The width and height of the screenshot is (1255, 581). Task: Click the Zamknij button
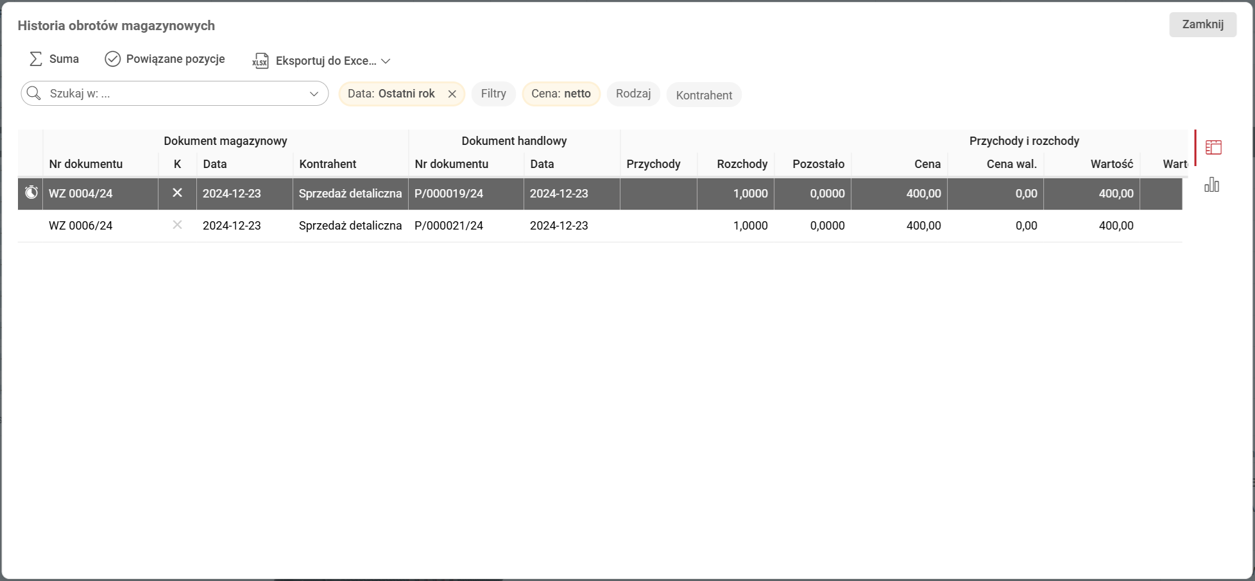click(x=1202, y=24)
